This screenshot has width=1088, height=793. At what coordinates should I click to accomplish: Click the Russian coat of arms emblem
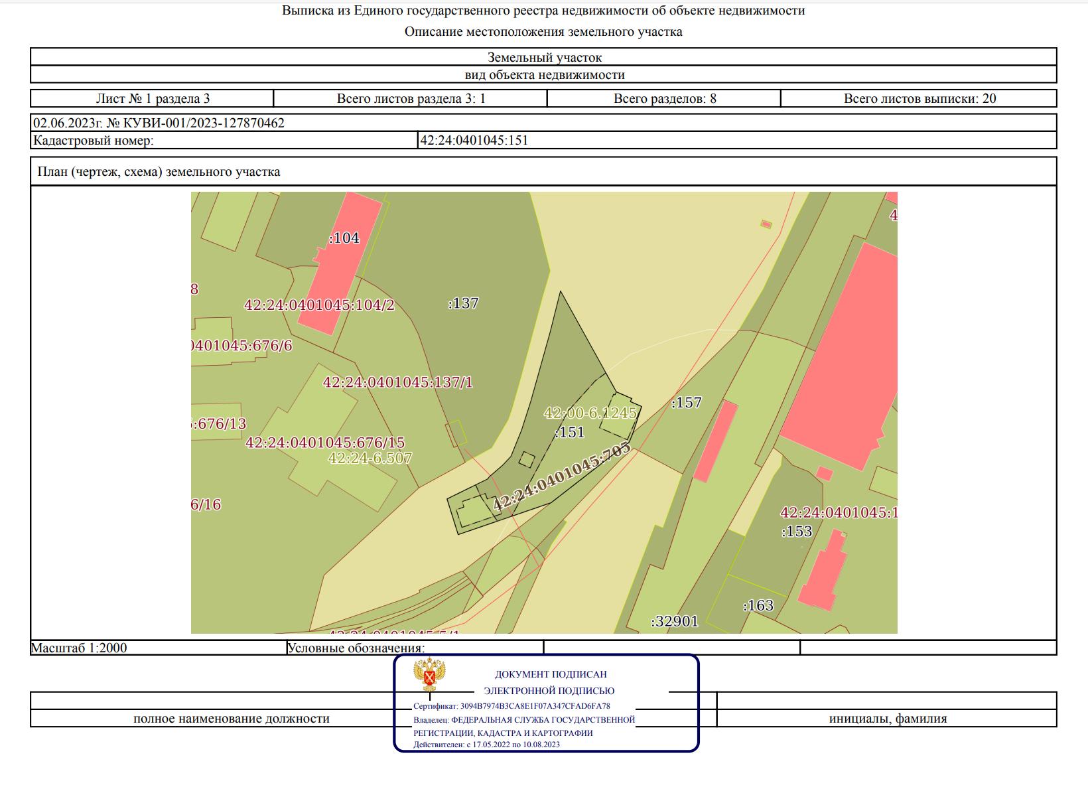(429, 675)
